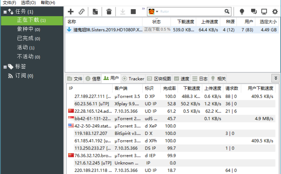Switch to the Tracker tab
The image size is (281, 174).
[x=133, y=79]
